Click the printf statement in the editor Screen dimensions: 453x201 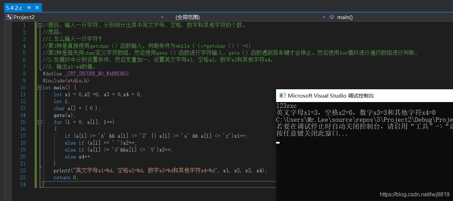click(x=160, y=171)
